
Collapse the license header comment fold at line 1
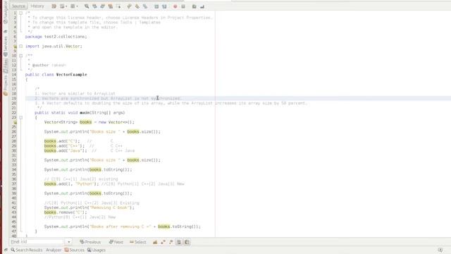pyautogui.click(x=20, y=13)
